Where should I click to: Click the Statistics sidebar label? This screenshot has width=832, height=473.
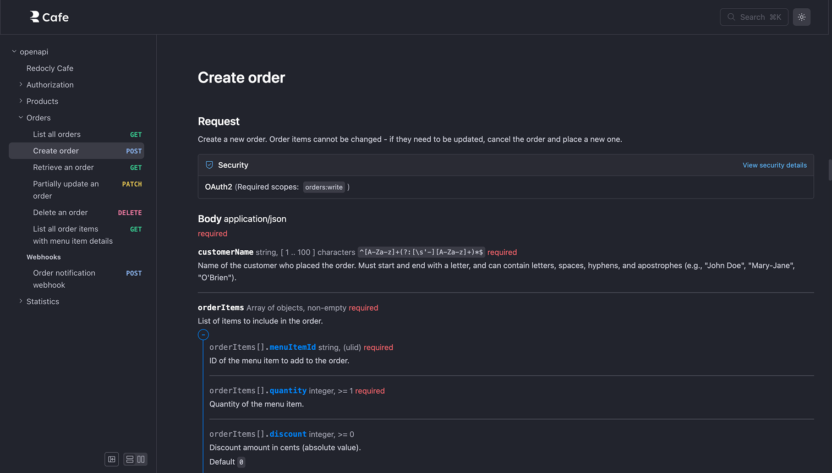point(43,301)
